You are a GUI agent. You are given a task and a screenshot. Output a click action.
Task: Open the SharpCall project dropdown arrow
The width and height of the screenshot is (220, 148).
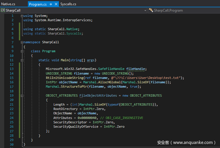point(145,10)
